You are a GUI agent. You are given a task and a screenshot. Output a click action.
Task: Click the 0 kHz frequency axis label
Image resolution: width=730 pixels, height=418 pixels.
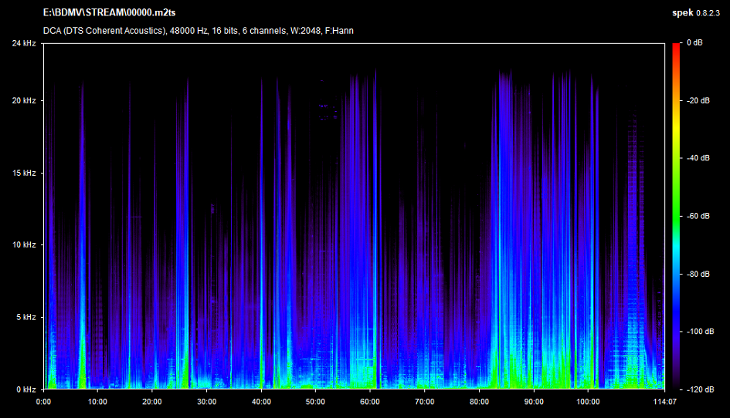(x=27, y=389)
